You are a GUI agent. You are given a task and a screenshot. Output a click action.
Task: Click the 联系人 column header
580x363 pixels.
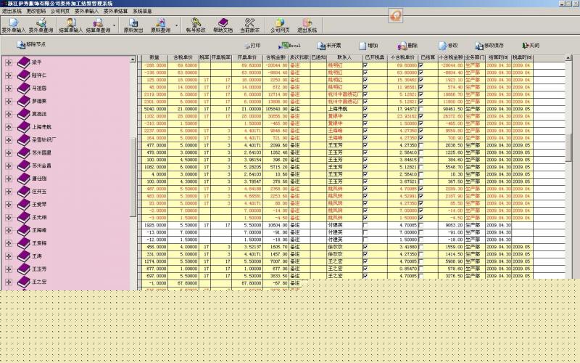344,58
